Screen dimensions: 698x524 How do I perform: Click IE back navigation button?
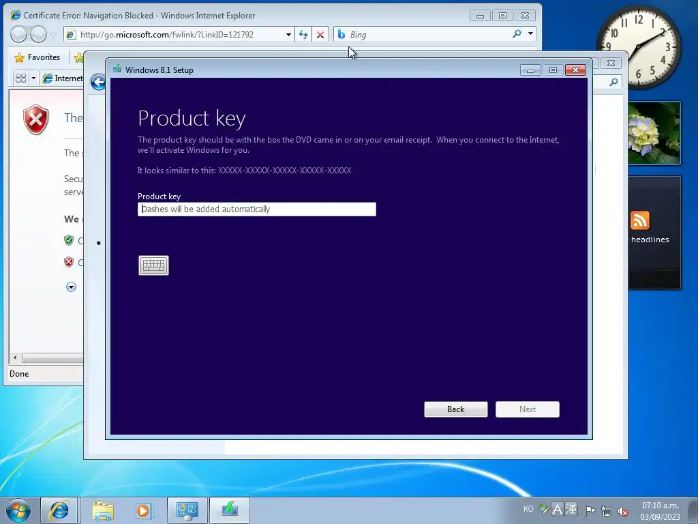click(18, 34)
